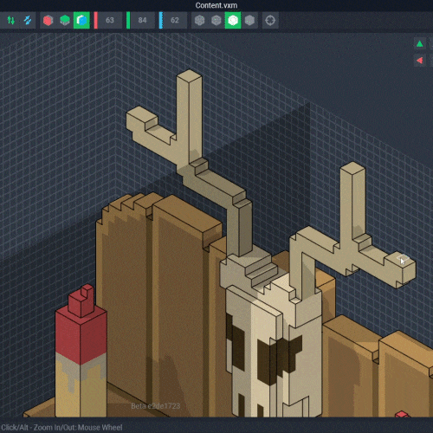Click the Beta e2de1723 version text
This screenshot has height=433, width=433.
(x=156, y=406)
